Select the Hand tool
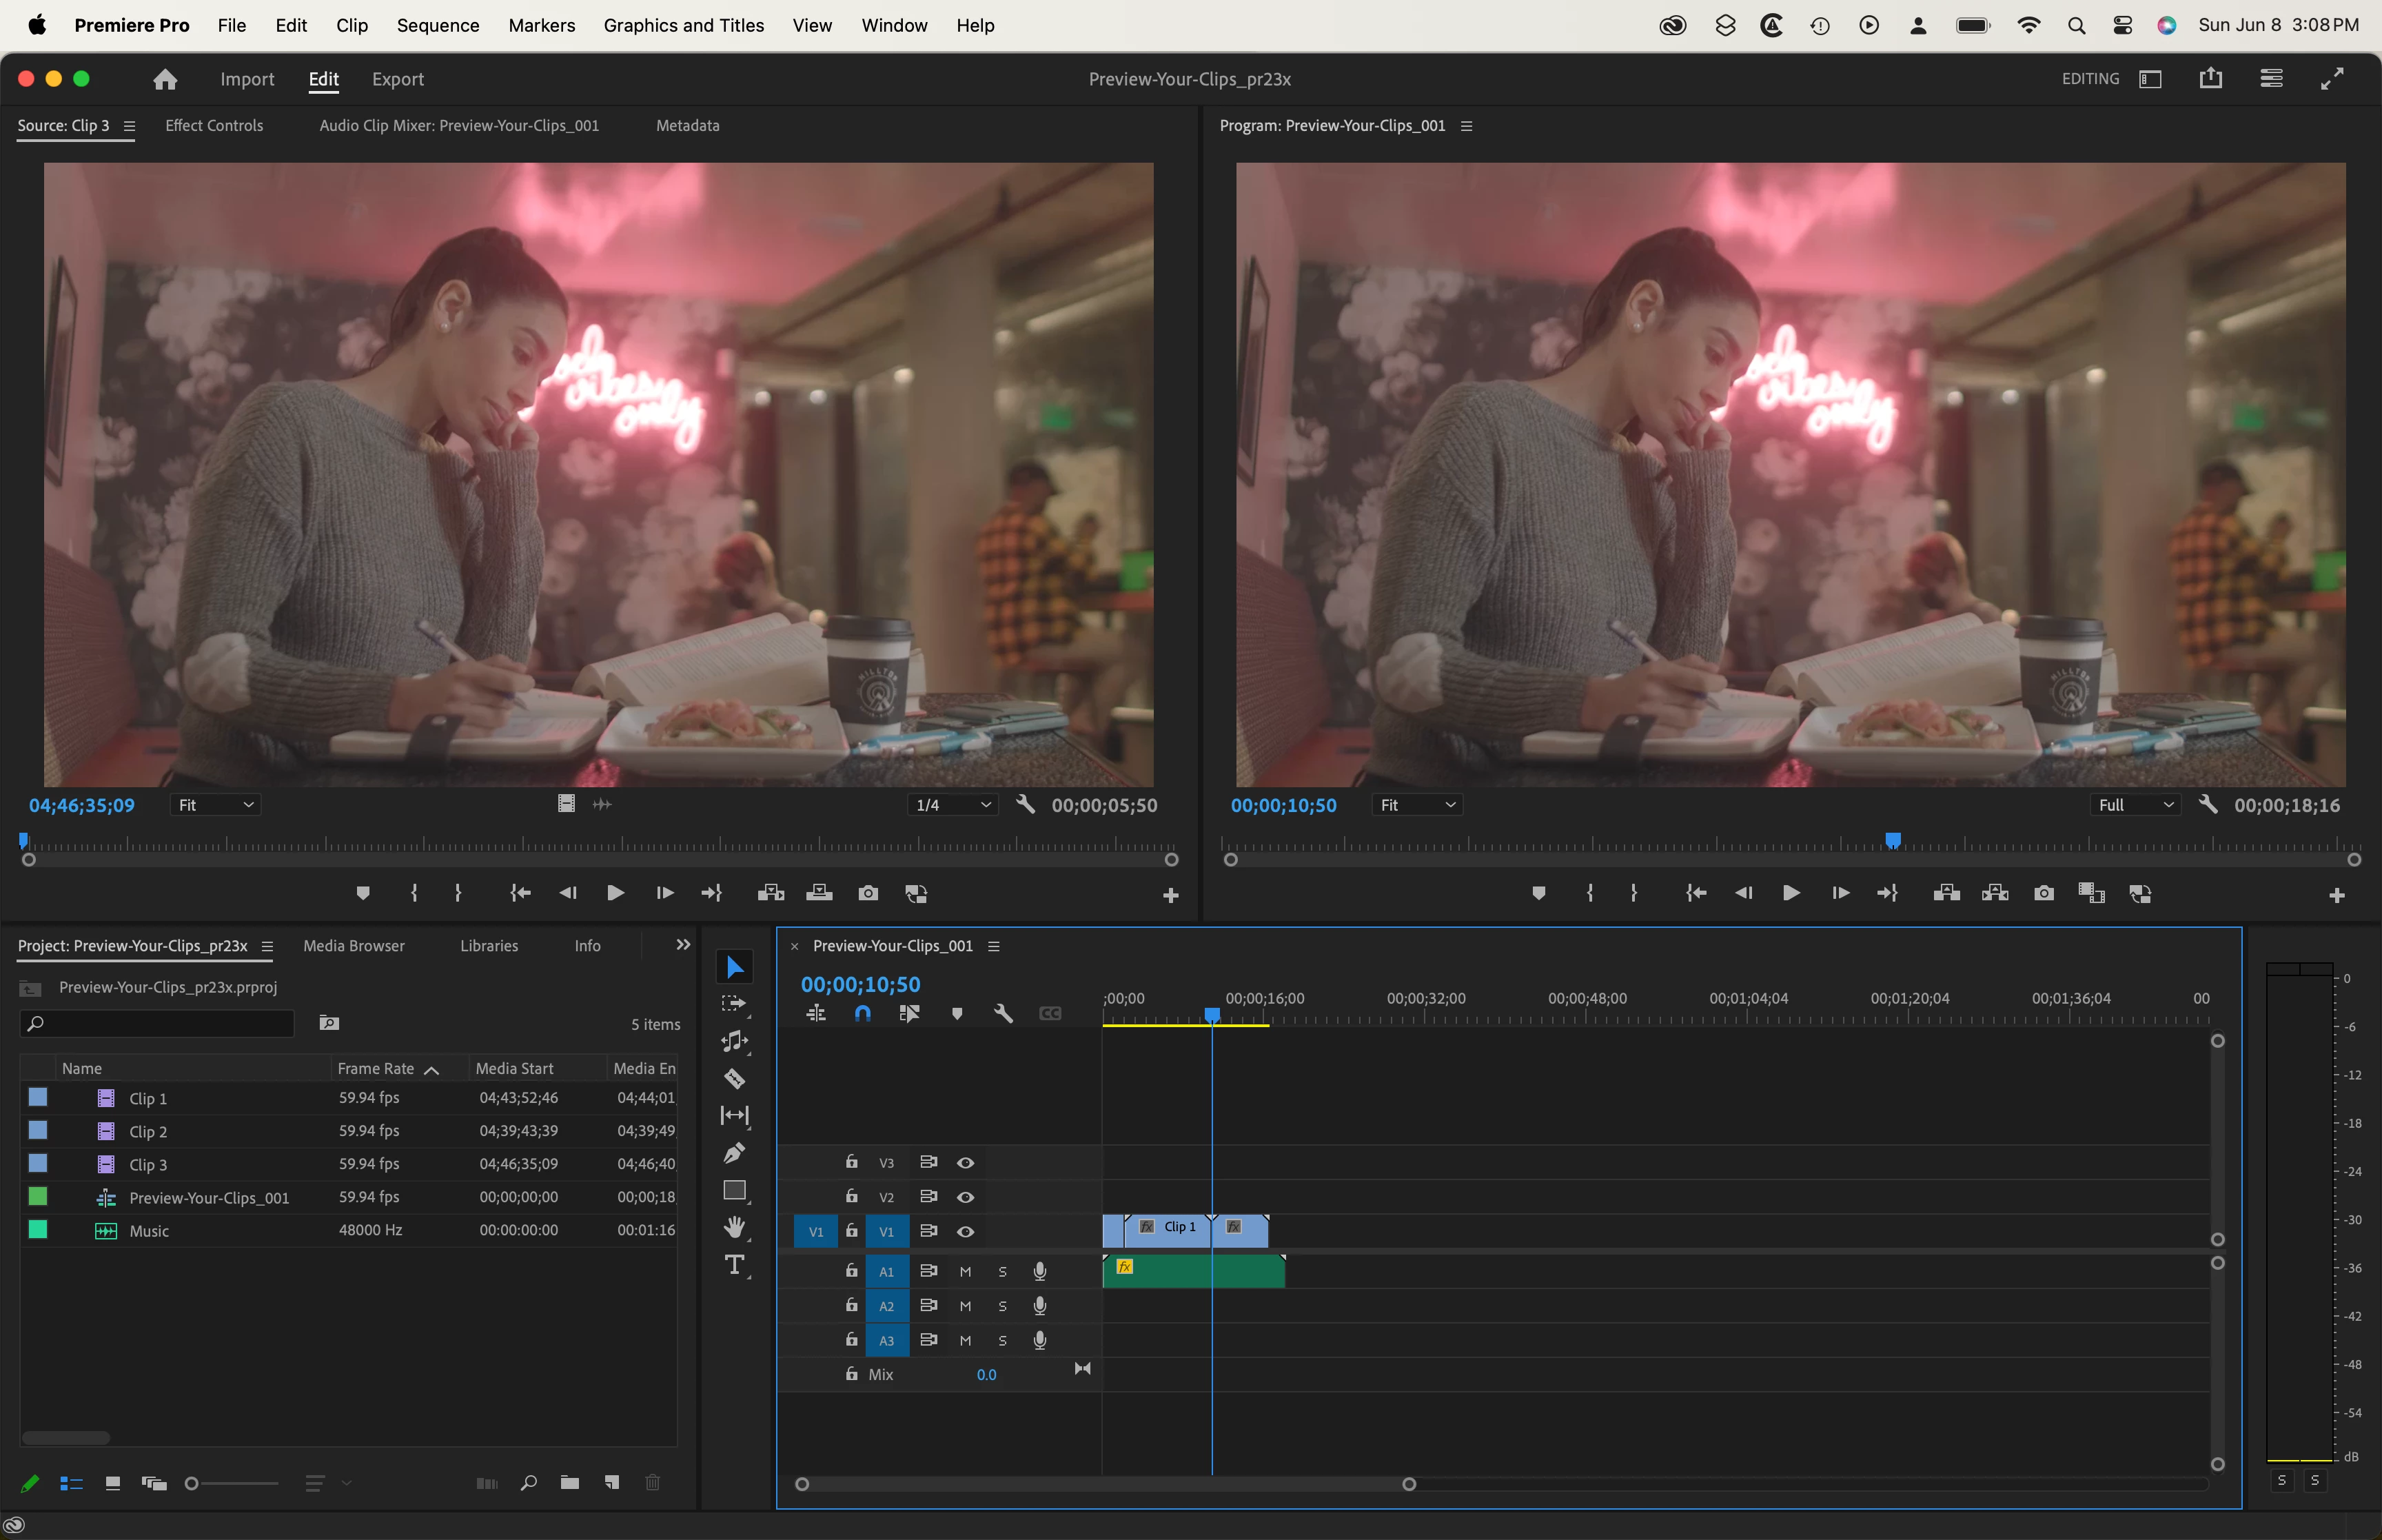2382x1540 pixels. tap(735, 1227)
